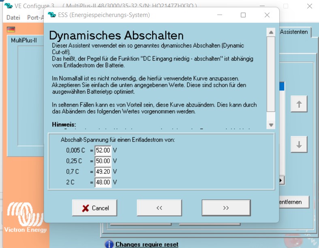This screenshot has height=248, width=319.
Task: Click the scroll down arrow in description text
Action: 271,125
